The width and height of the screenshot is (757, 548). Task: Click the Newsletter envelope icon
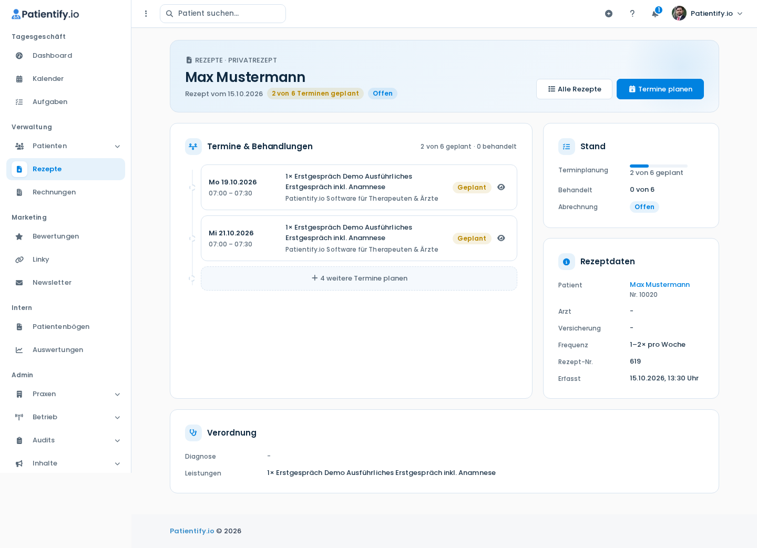pos(19,283)
